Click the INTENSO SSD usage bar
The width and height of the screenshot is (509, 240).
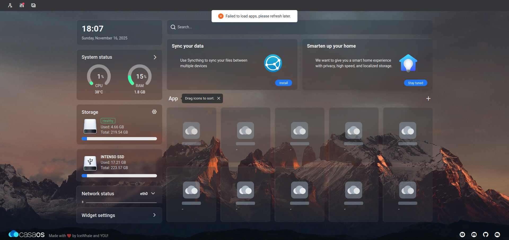119,176
